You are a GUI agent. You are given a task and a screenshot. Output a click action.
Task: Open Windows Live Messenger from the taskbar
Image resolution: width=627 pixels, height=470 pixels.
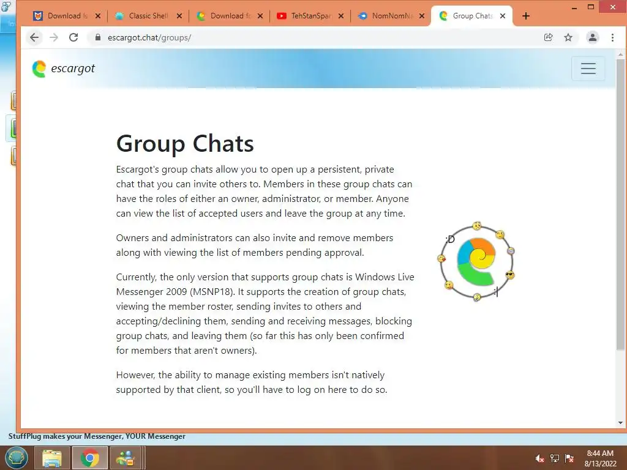point(125,458)
